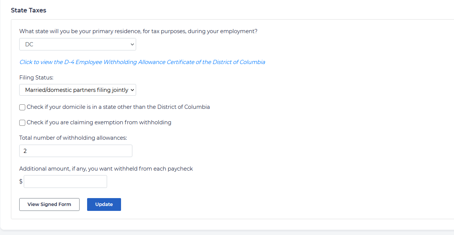Viewport: 454px width, 235px height.
Task: Tick the domicile outside District of Columbia checkbox
Action: coord(23,107)
